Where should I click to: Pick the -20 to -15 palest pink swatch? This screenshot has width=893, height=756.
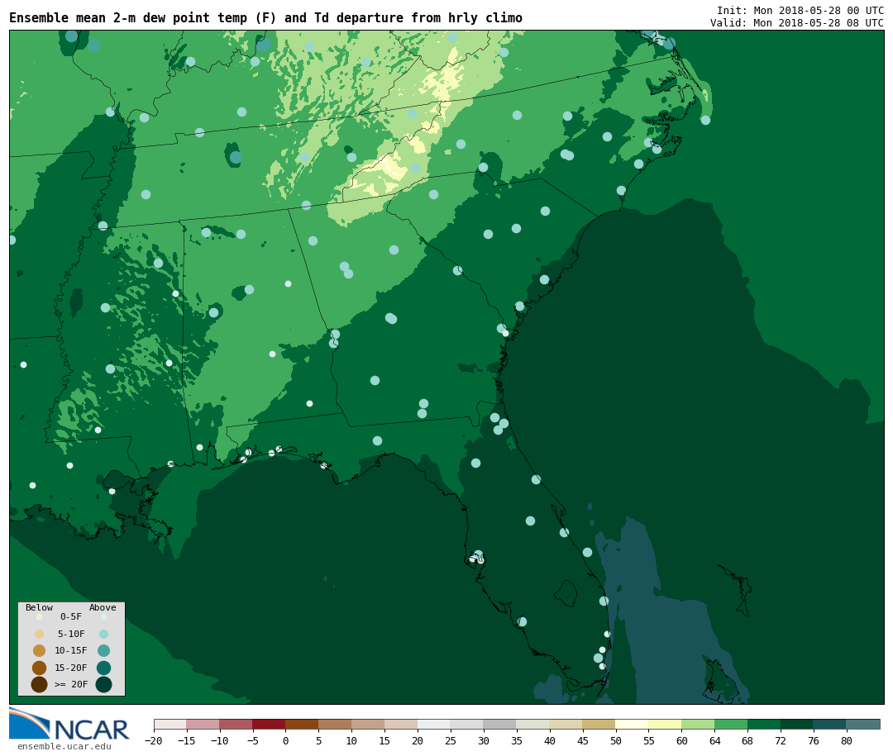pyautogui.click(x=170, y=724)
